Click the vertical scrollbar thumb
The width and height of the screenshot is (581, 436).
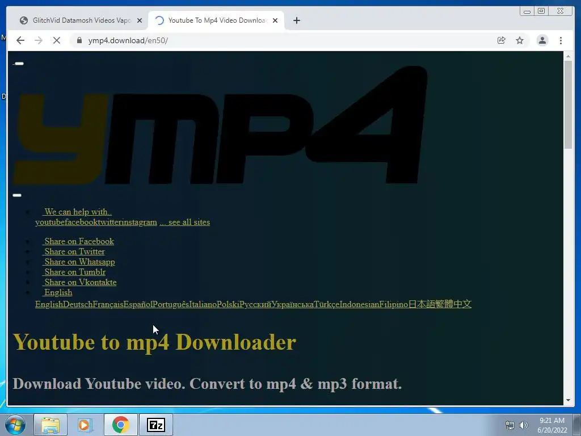(x=568, y=104)
